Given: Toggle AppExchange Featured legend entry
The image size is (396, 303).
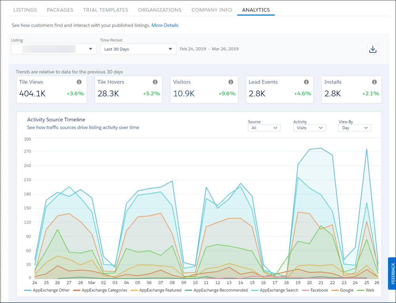Looking at the screenshot, I should coord(156,290).
